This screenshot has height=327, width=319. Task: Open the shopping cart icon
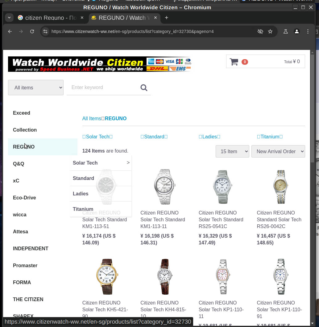pyautogui.click(x=234, y=62)
